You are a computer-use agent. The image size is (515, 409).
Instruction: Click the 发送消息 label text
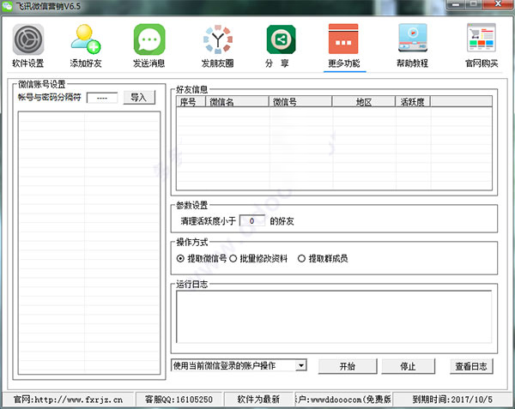pos(149,63)
